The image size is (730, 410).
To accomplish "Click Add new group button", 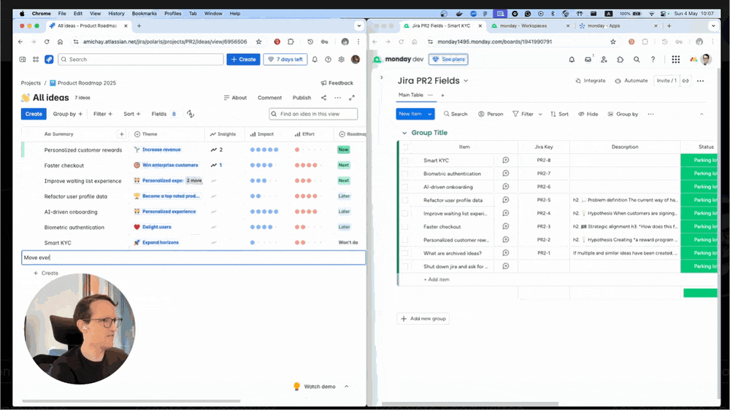I will click(x=423, y=319).
